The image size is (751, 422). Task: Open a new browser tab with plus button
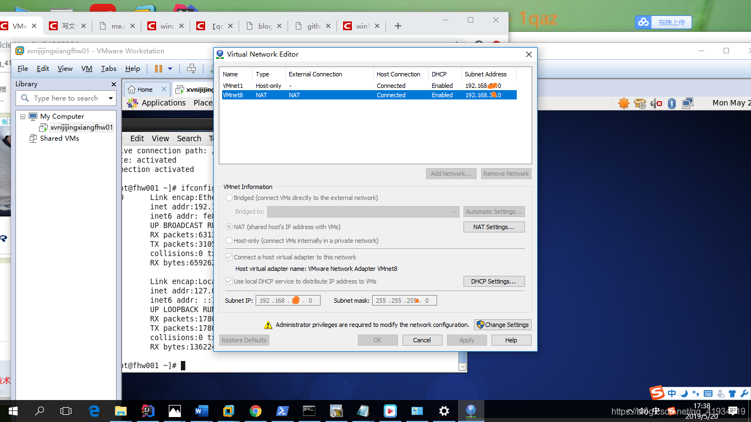(398, 26)
